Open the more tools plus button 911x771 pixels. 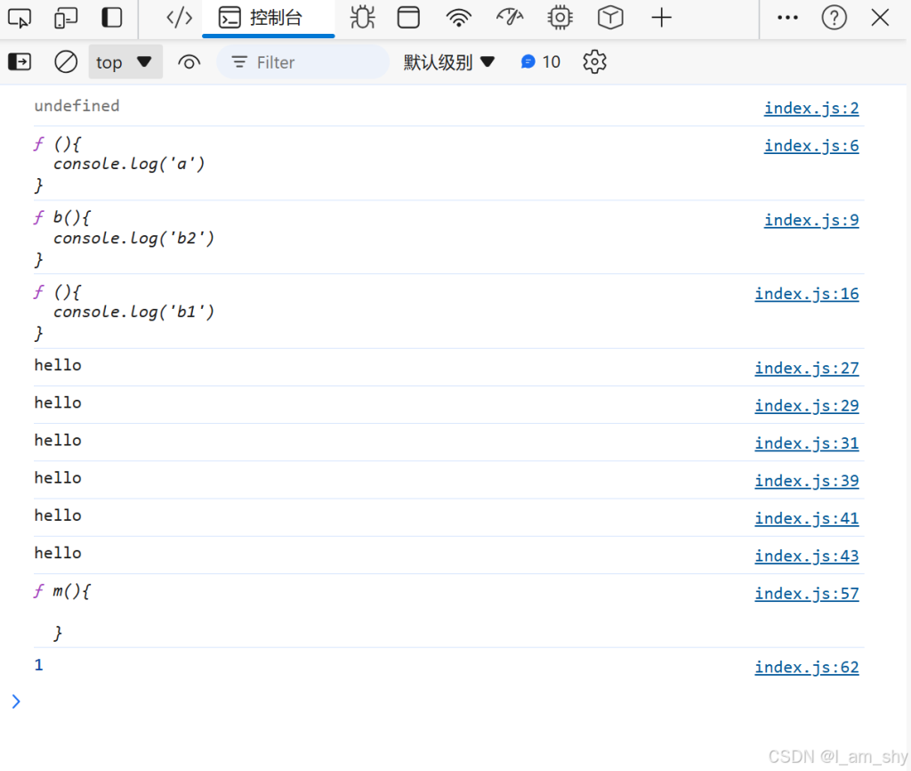pos(661,18)
